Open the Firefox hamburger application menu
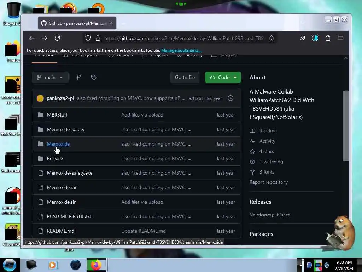 [x=340, y=38]
